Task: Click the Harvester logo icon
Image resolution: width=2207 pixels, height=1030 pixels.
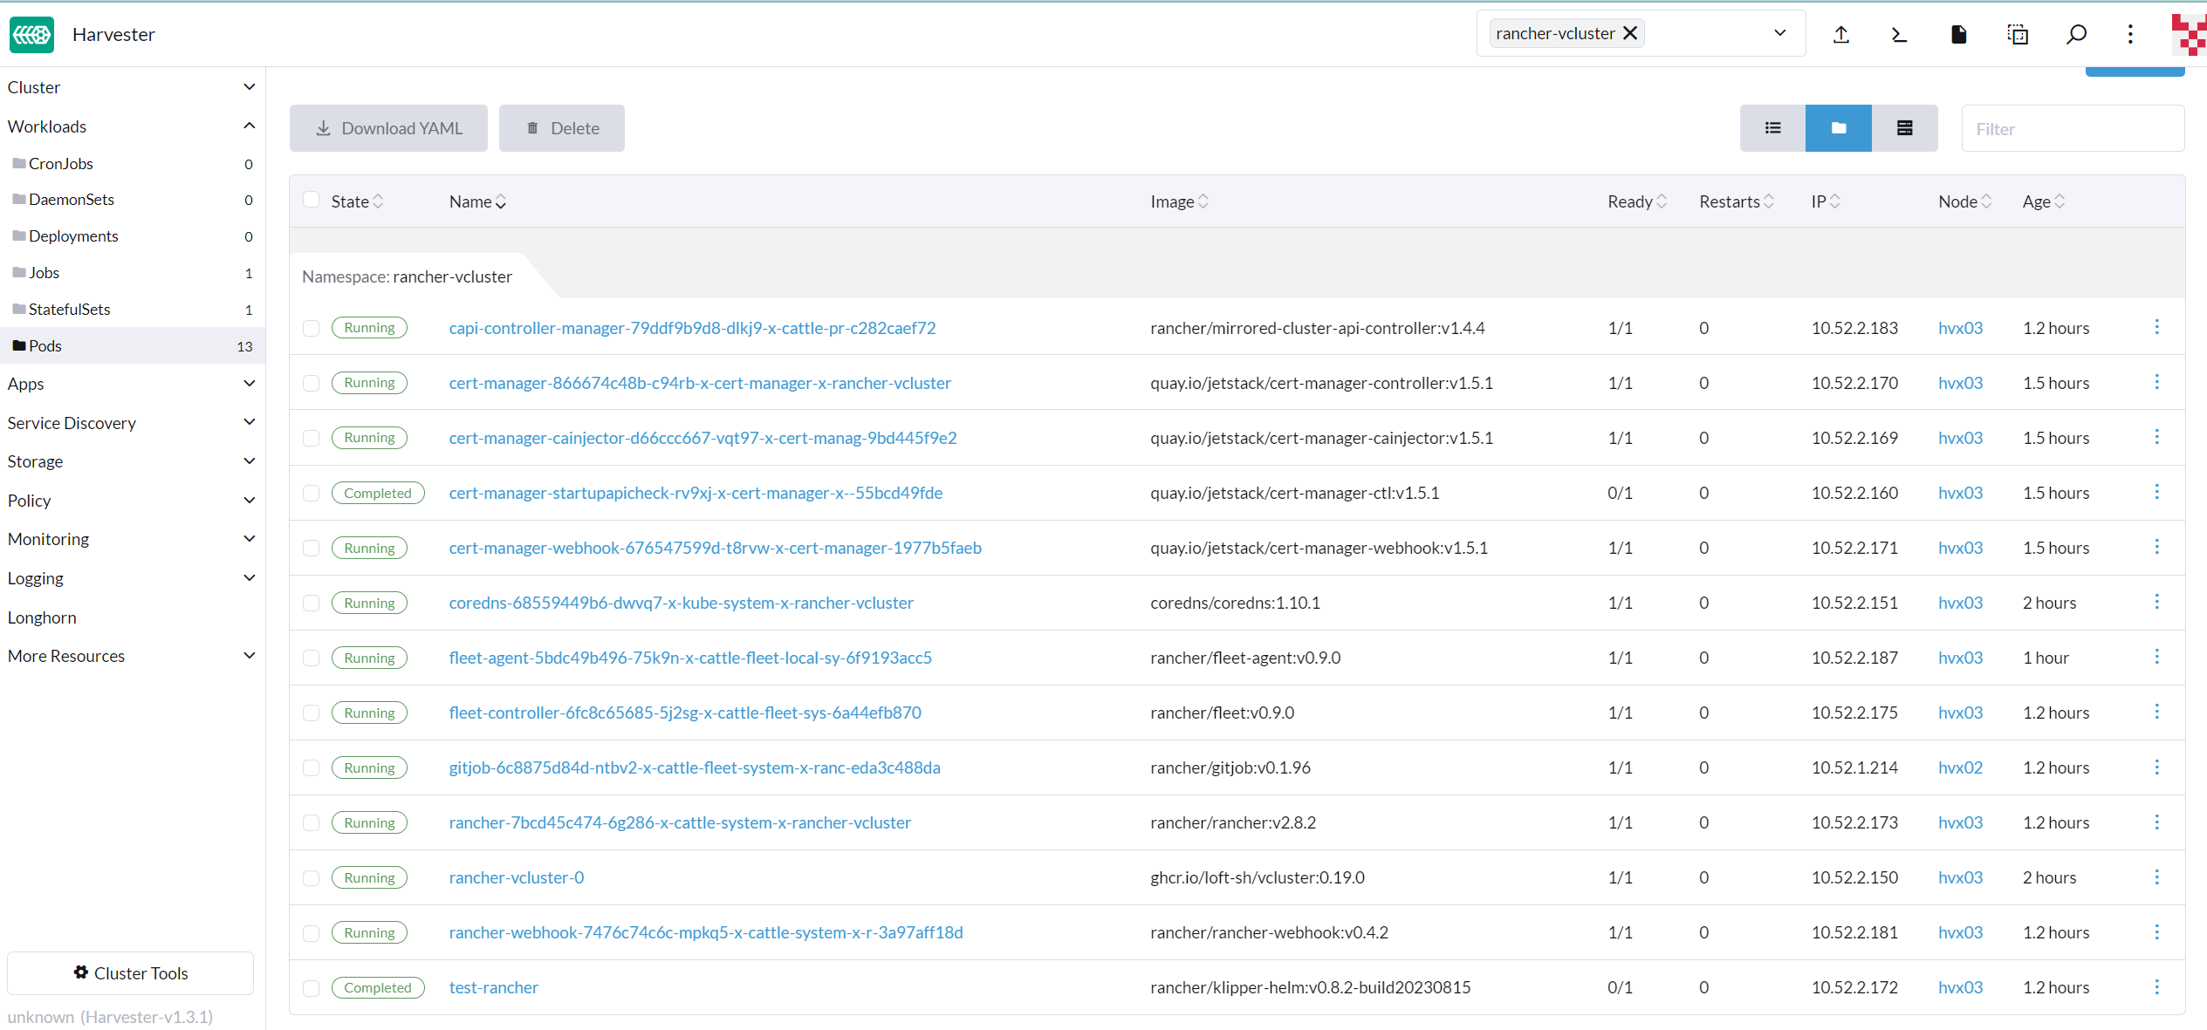Action: pyautogui.click(x=31, y=34)
